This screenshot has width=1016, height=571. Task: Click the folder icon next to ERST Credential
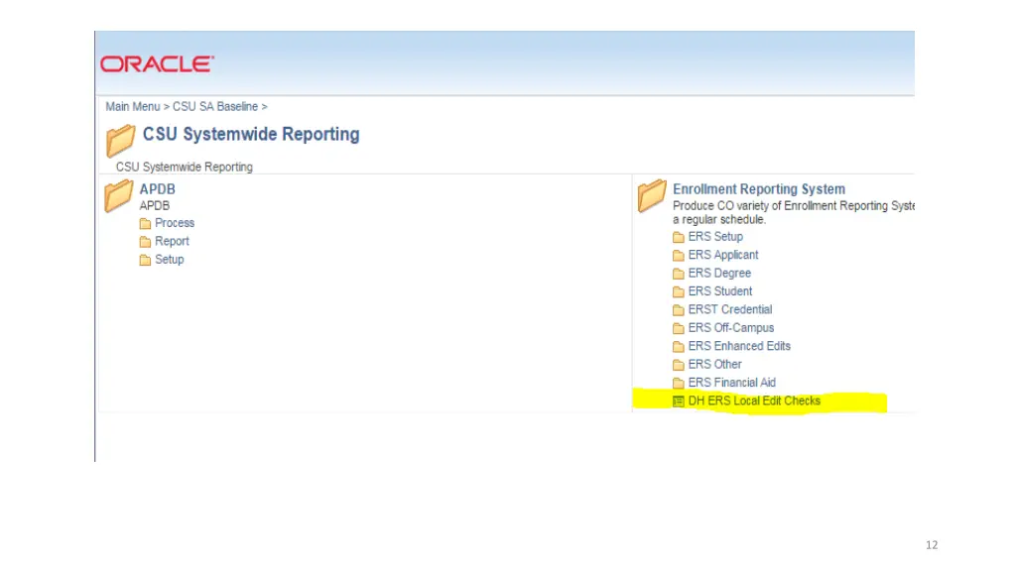click(x=679, y=309)
